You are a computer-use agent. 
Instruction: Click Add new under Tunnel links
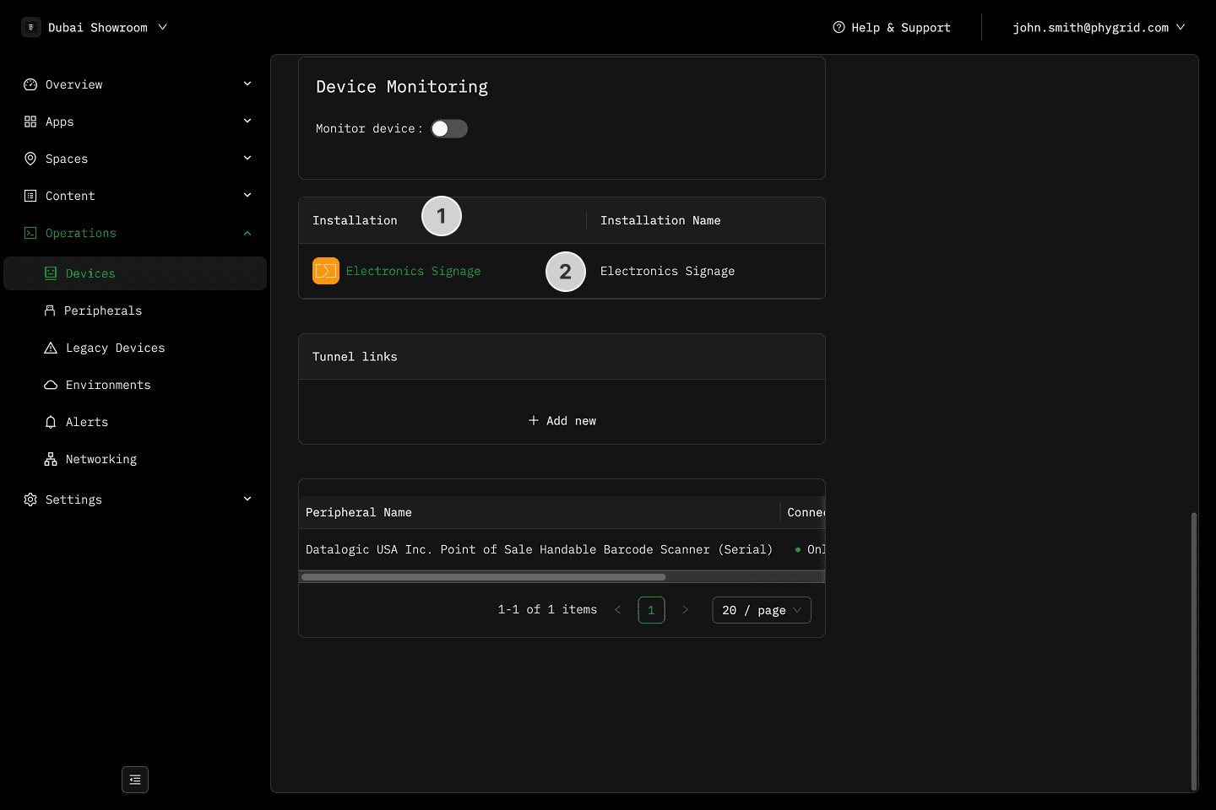click(562, 420)
